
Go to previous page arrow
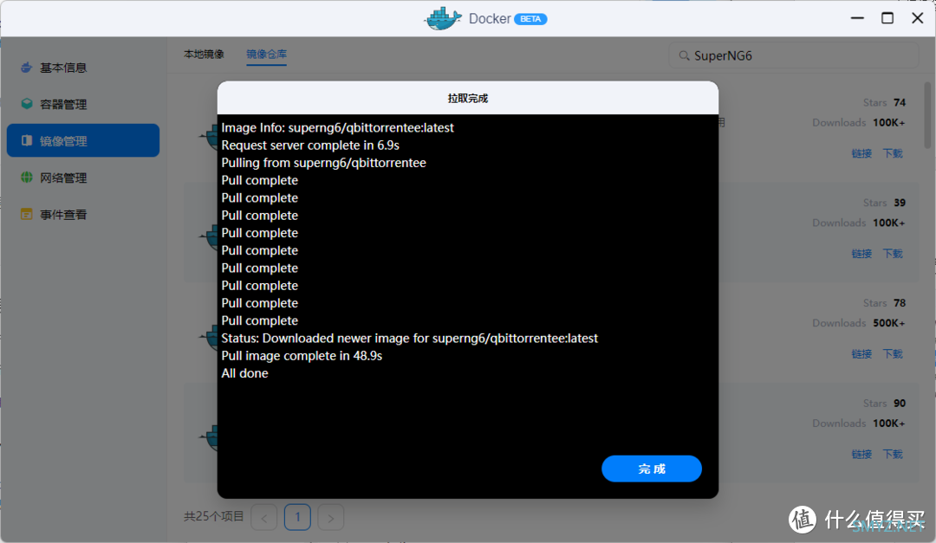click(x=263, y=517)
